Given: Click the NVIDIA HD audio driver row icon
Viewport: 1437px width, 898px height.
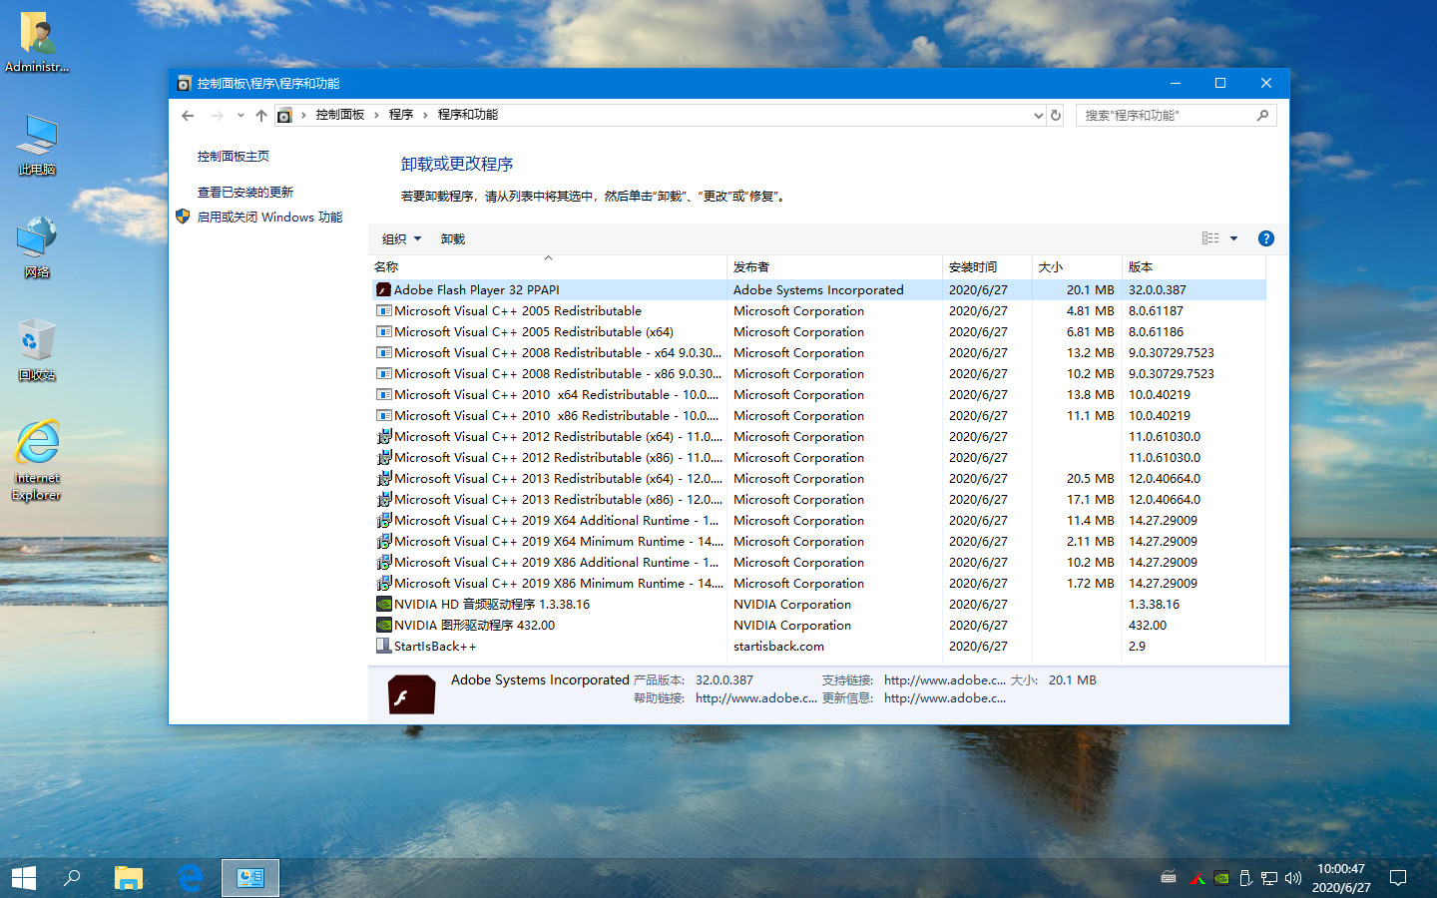Looking at the screenshot, I should [x=383, y=604].
